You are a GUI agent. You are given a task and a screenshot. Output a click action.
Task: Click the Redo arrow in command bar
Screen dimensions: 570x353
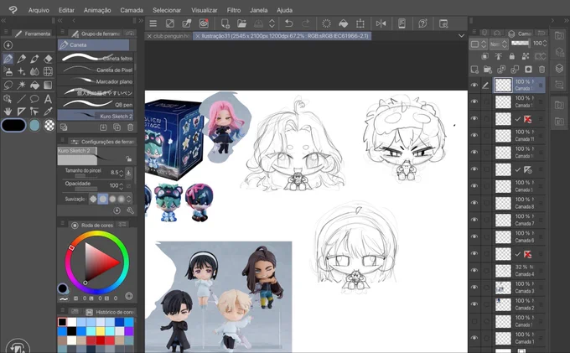(306, 23)
